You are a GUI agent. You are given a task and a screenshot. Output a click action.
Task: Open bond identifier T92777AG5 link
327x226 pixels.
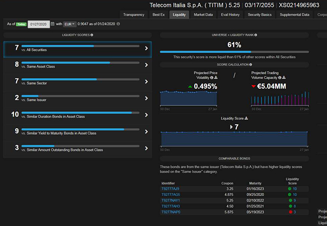(x=171, y=195)
